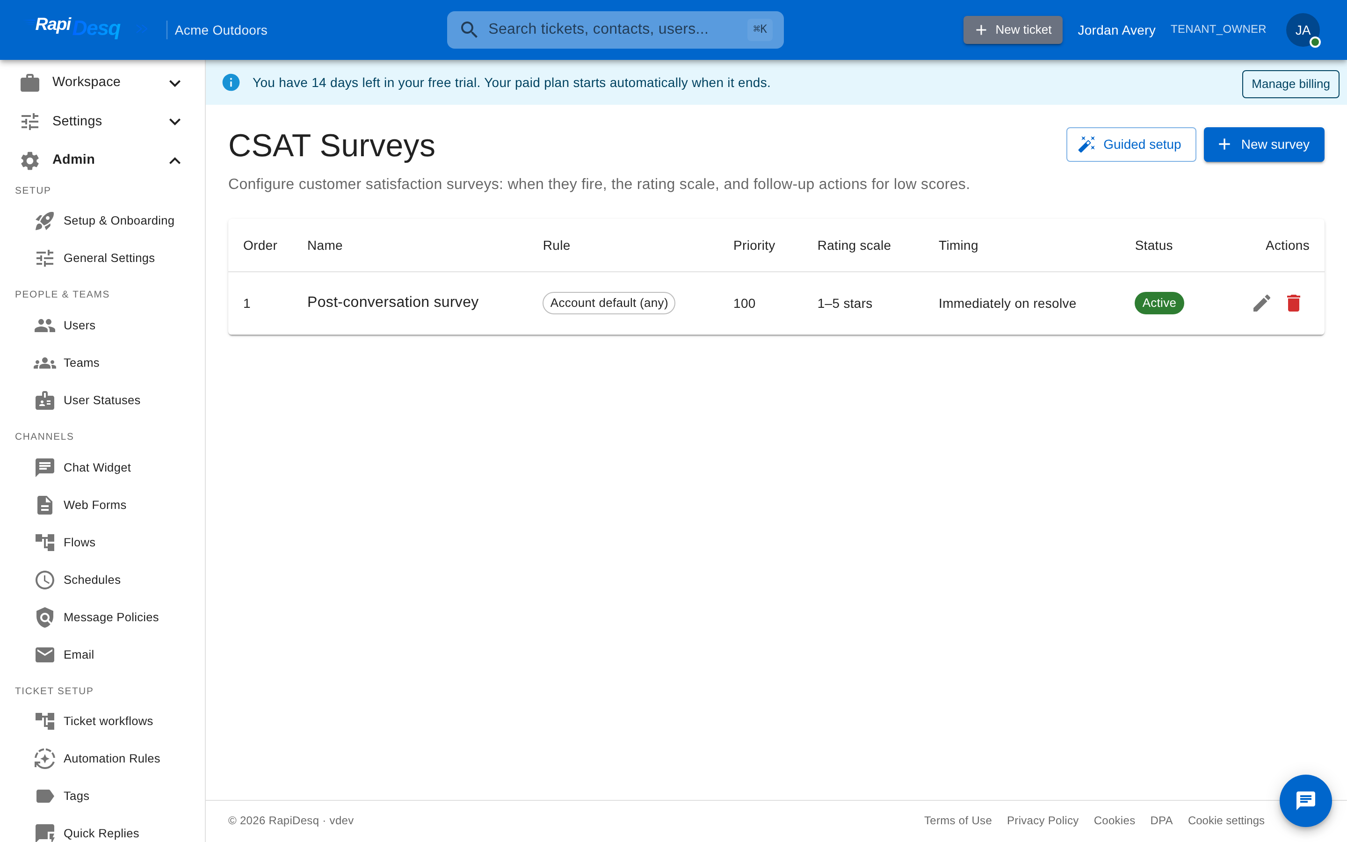Focus the search tickets input field
The image size is (1347, 842).
(615, 29)
